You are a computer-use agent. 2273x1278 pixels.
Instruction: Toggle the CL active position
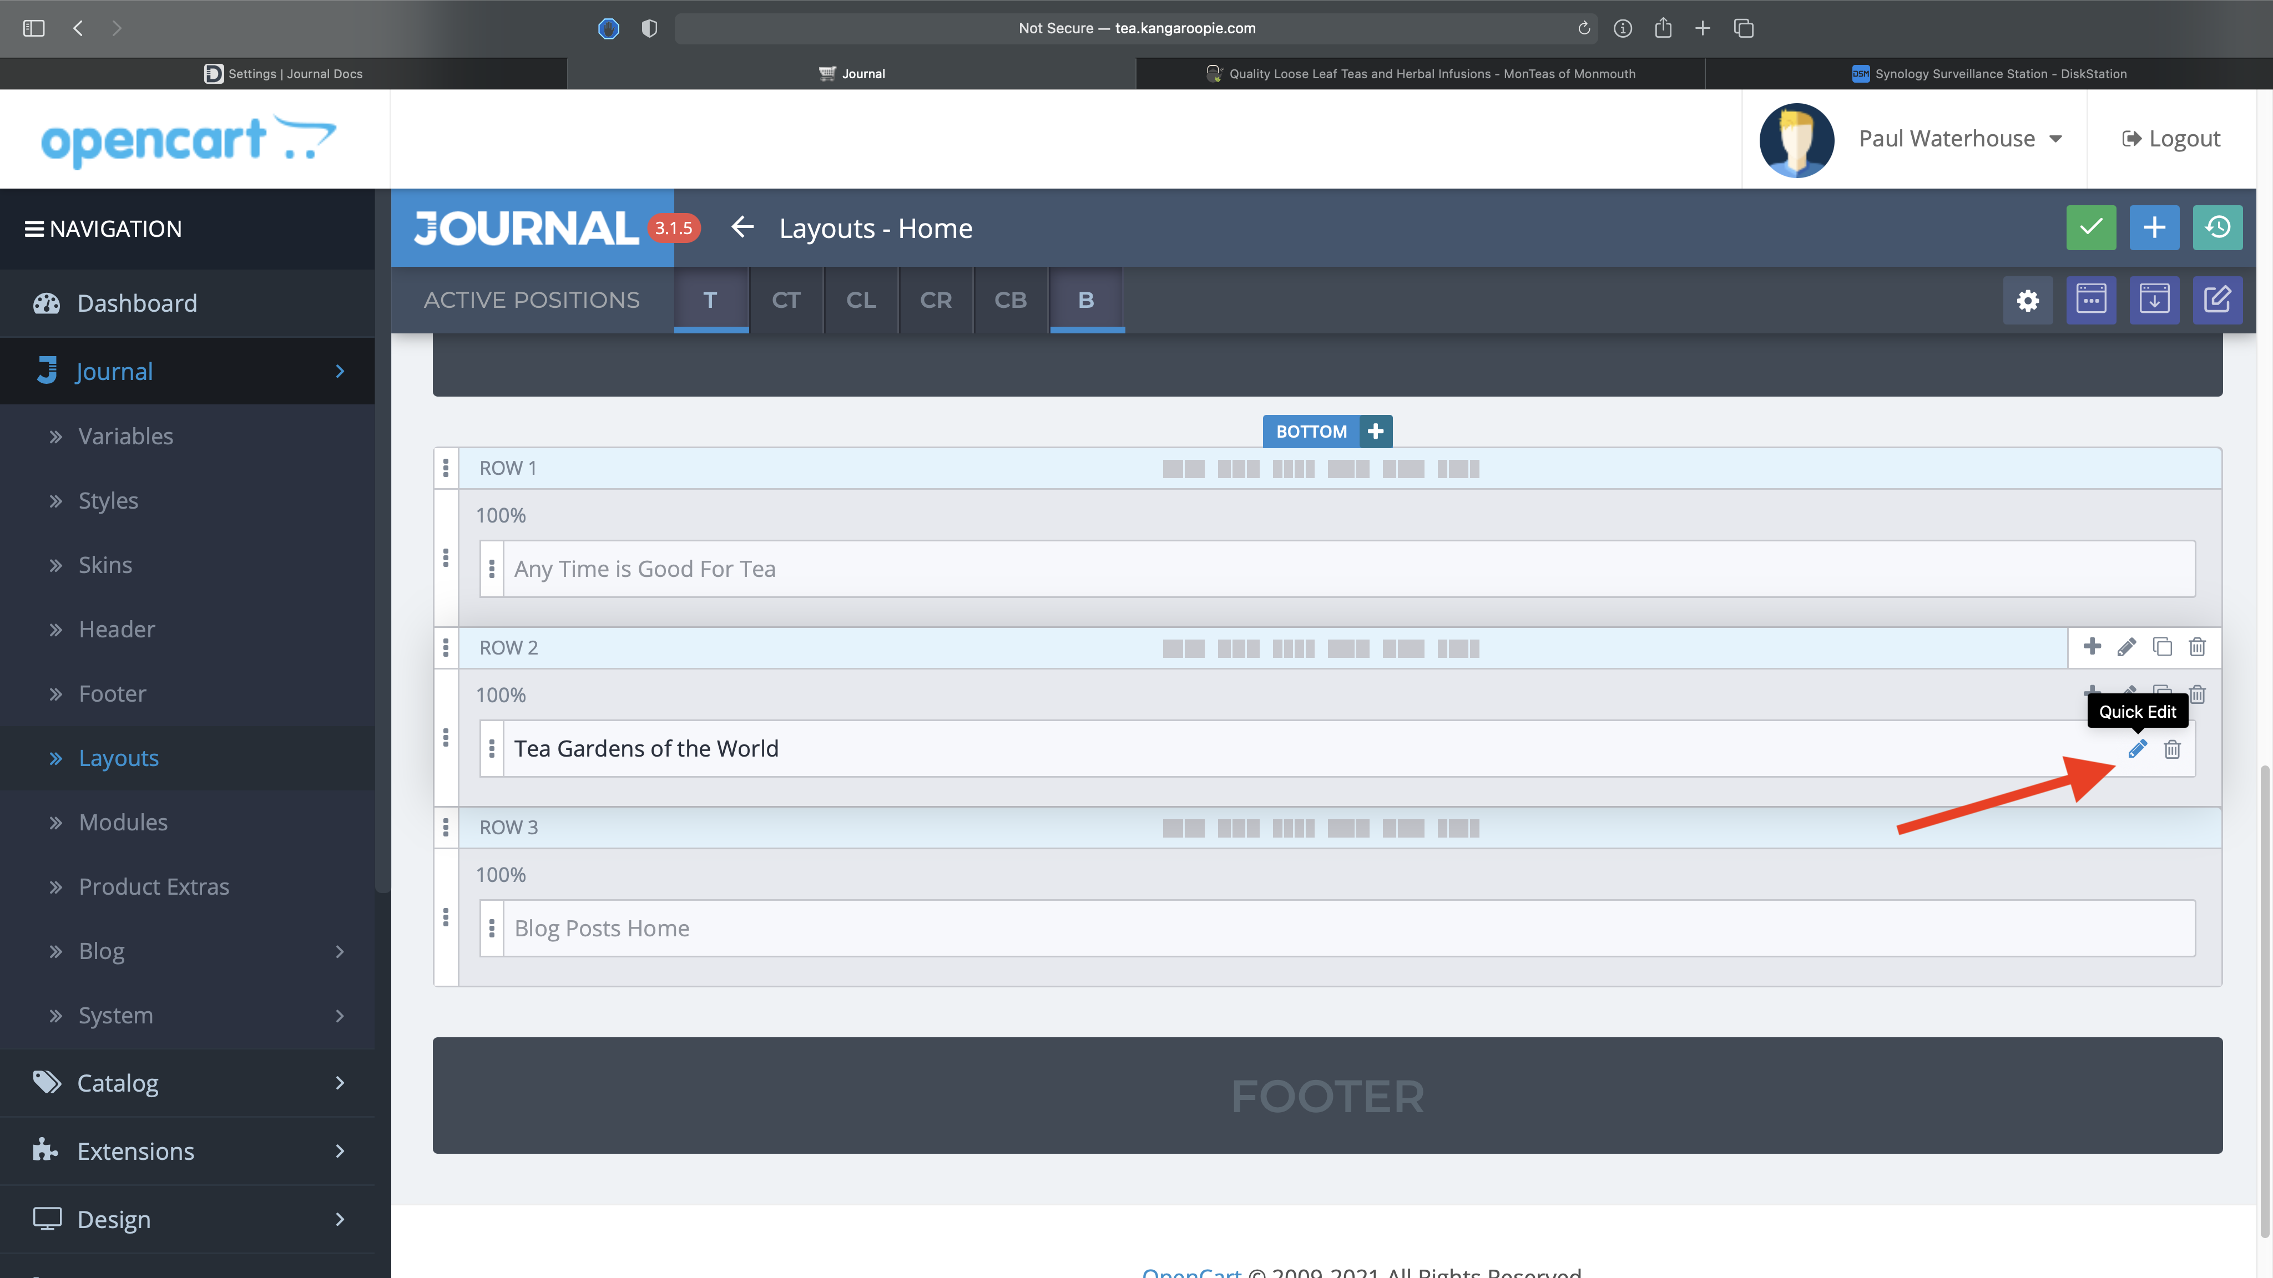[x=860, y=300]
